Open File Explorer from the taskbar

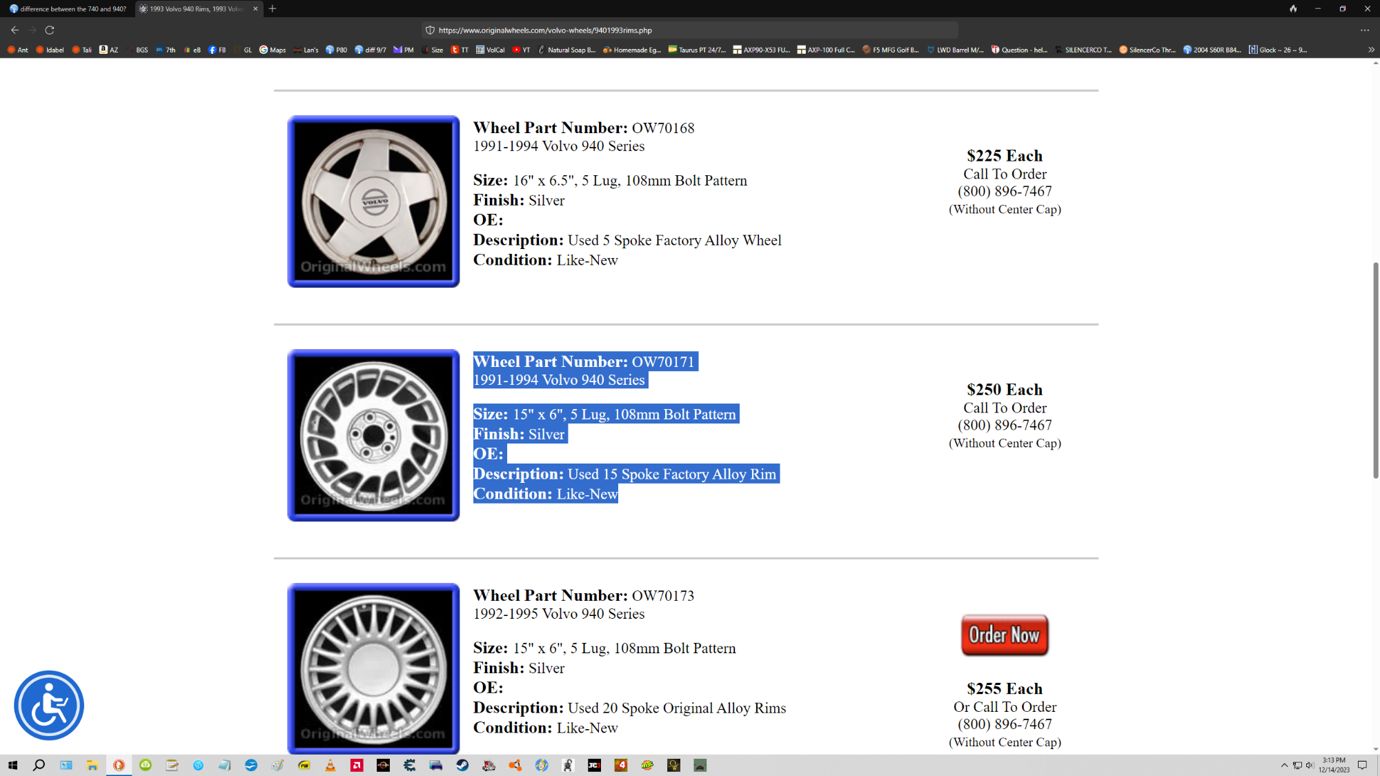(x=93, y=766)
